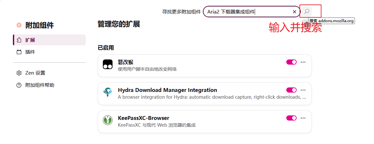Click the help question mark icon

pyautogui.click(x=19, y=85)
